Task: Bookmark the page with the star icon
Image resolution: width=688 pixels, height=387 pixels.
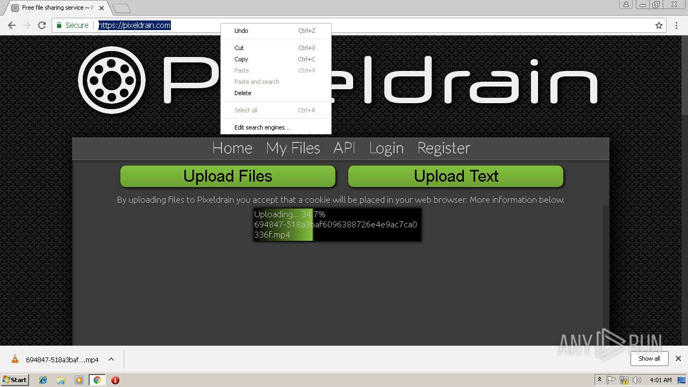Action: 659,25
